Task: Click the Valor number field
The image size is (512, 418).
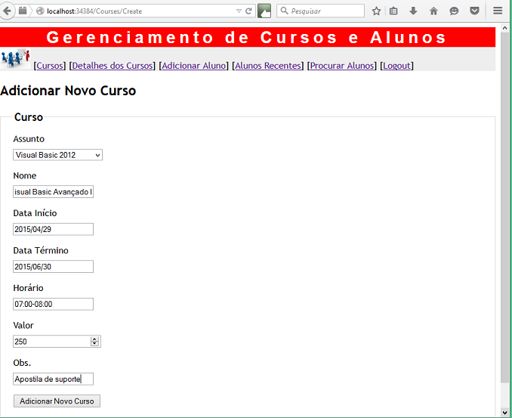Action: 57,342
